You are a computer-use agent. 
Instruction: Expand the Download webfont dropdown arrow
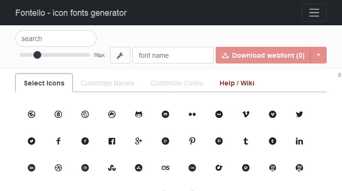pos(319,55)
